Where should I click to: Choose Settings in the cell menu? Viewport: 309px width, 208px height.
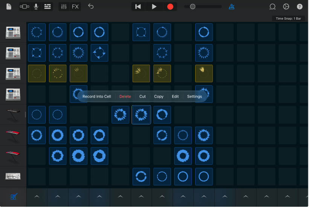(x=194, y=96)
